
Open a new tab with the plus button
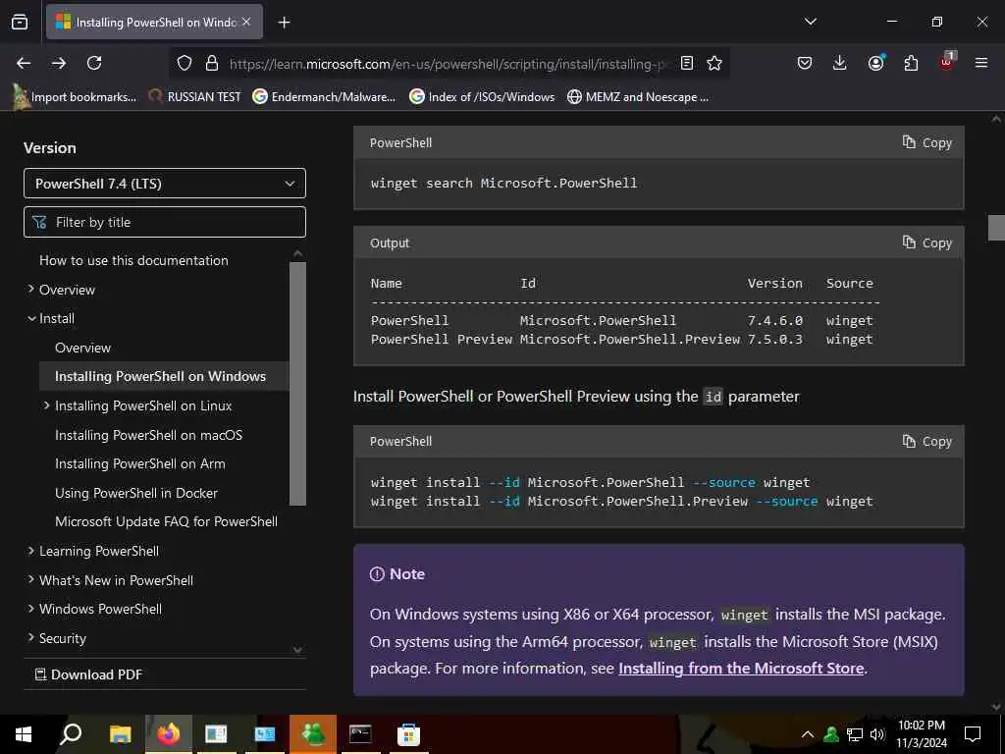(x=284, y=23)
